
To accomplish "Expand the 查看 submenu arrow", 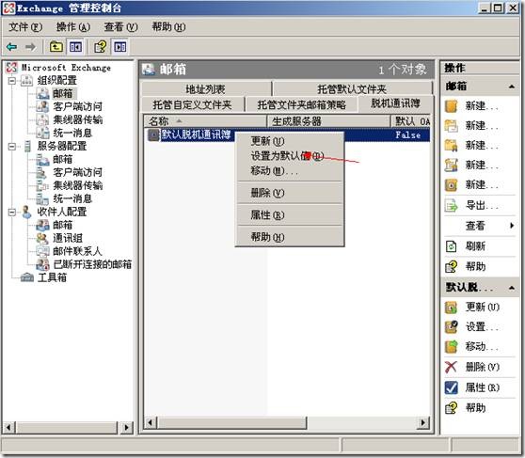I will tap(512, 226).
